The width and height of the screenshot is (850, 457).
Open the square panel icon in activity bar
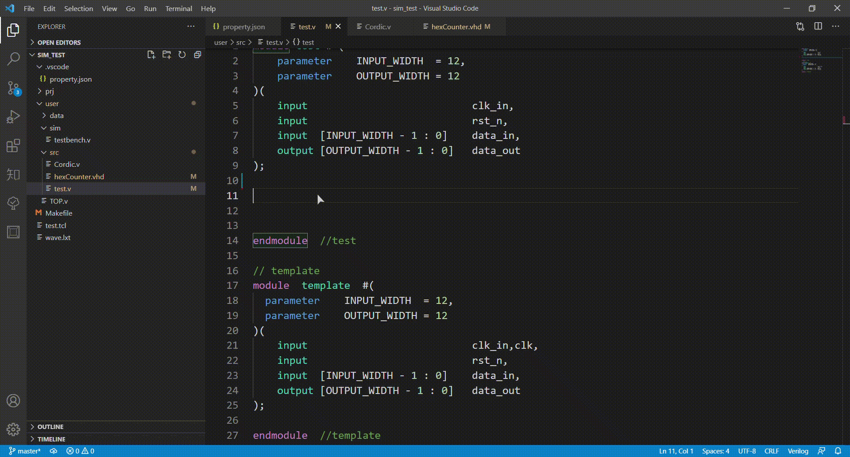point(13,232)
